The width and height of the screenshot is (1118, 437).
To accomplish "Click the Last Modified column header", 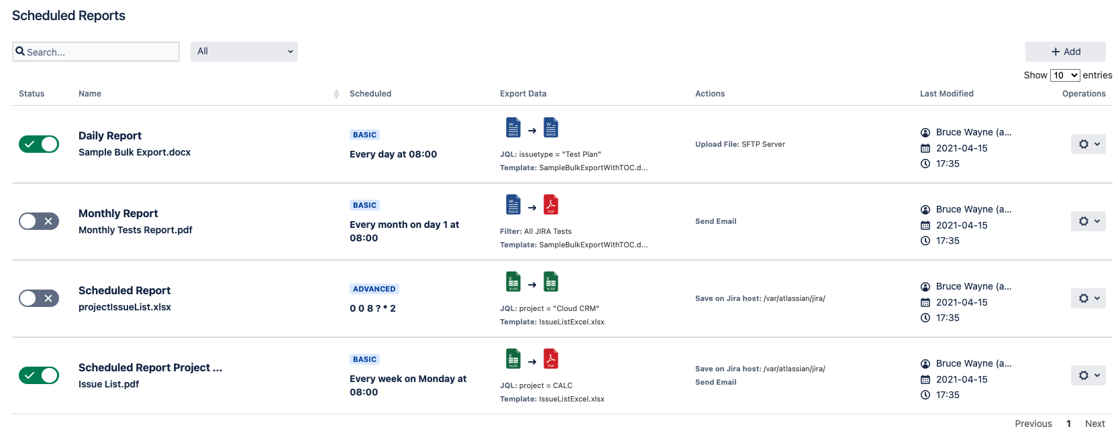I will coord(946,94).
